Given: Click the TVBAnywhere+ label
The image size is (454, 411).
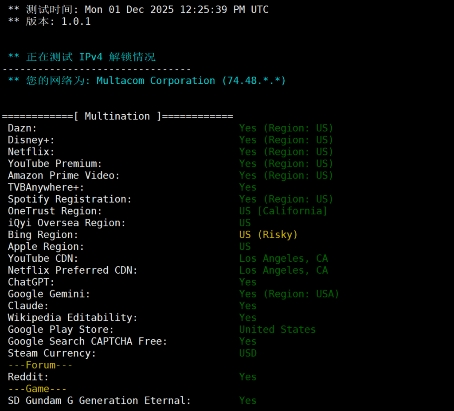Looking at the screenshot, I should point(46,187).
